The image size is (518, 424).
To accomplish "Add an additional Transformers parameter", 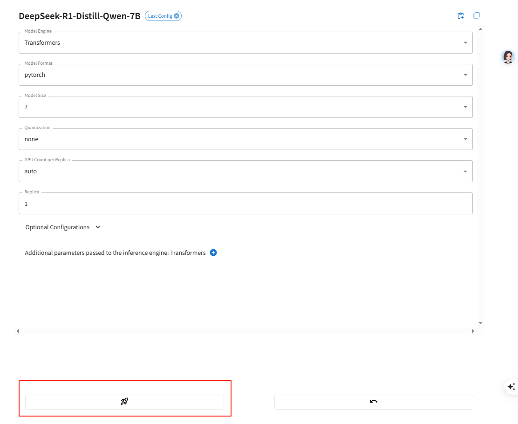I will (x=213, y=253).
